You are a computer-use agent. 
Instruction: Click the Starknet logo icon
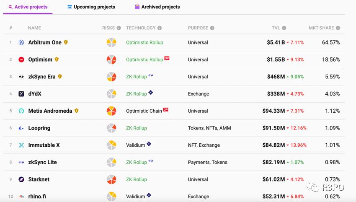click(21, 179)
